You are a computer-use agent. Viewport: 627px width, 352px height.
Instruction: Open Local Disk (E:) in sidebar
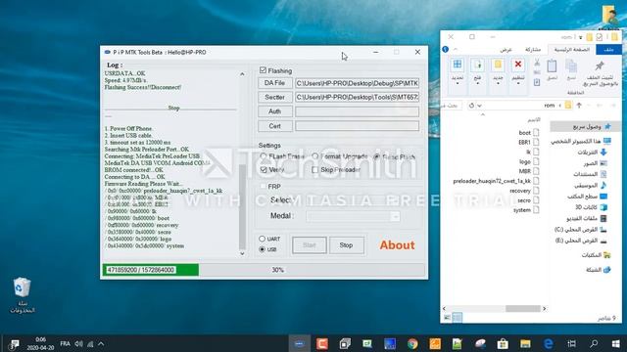(581, 241)
